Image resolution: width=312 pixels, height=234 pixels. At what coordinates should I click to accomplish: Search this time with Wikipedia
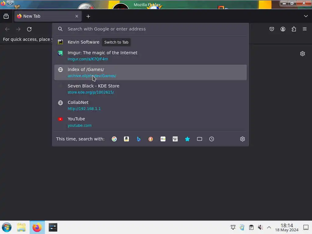tap(175, 139)
